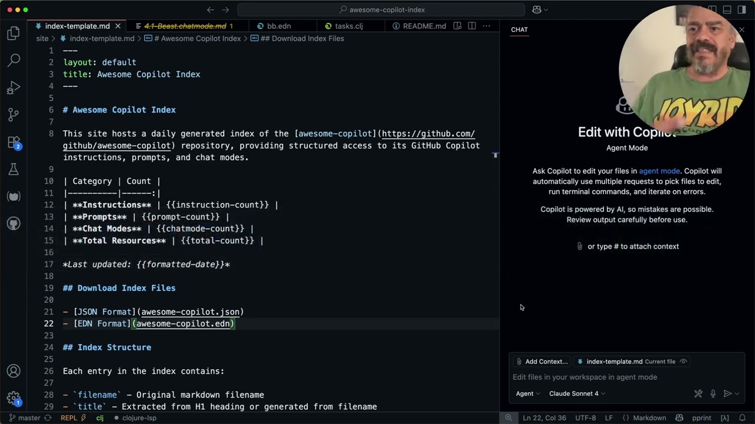Expand the send button dropdown arrow
The width and height of the screenshot is (755, 424).
point(737,394)
